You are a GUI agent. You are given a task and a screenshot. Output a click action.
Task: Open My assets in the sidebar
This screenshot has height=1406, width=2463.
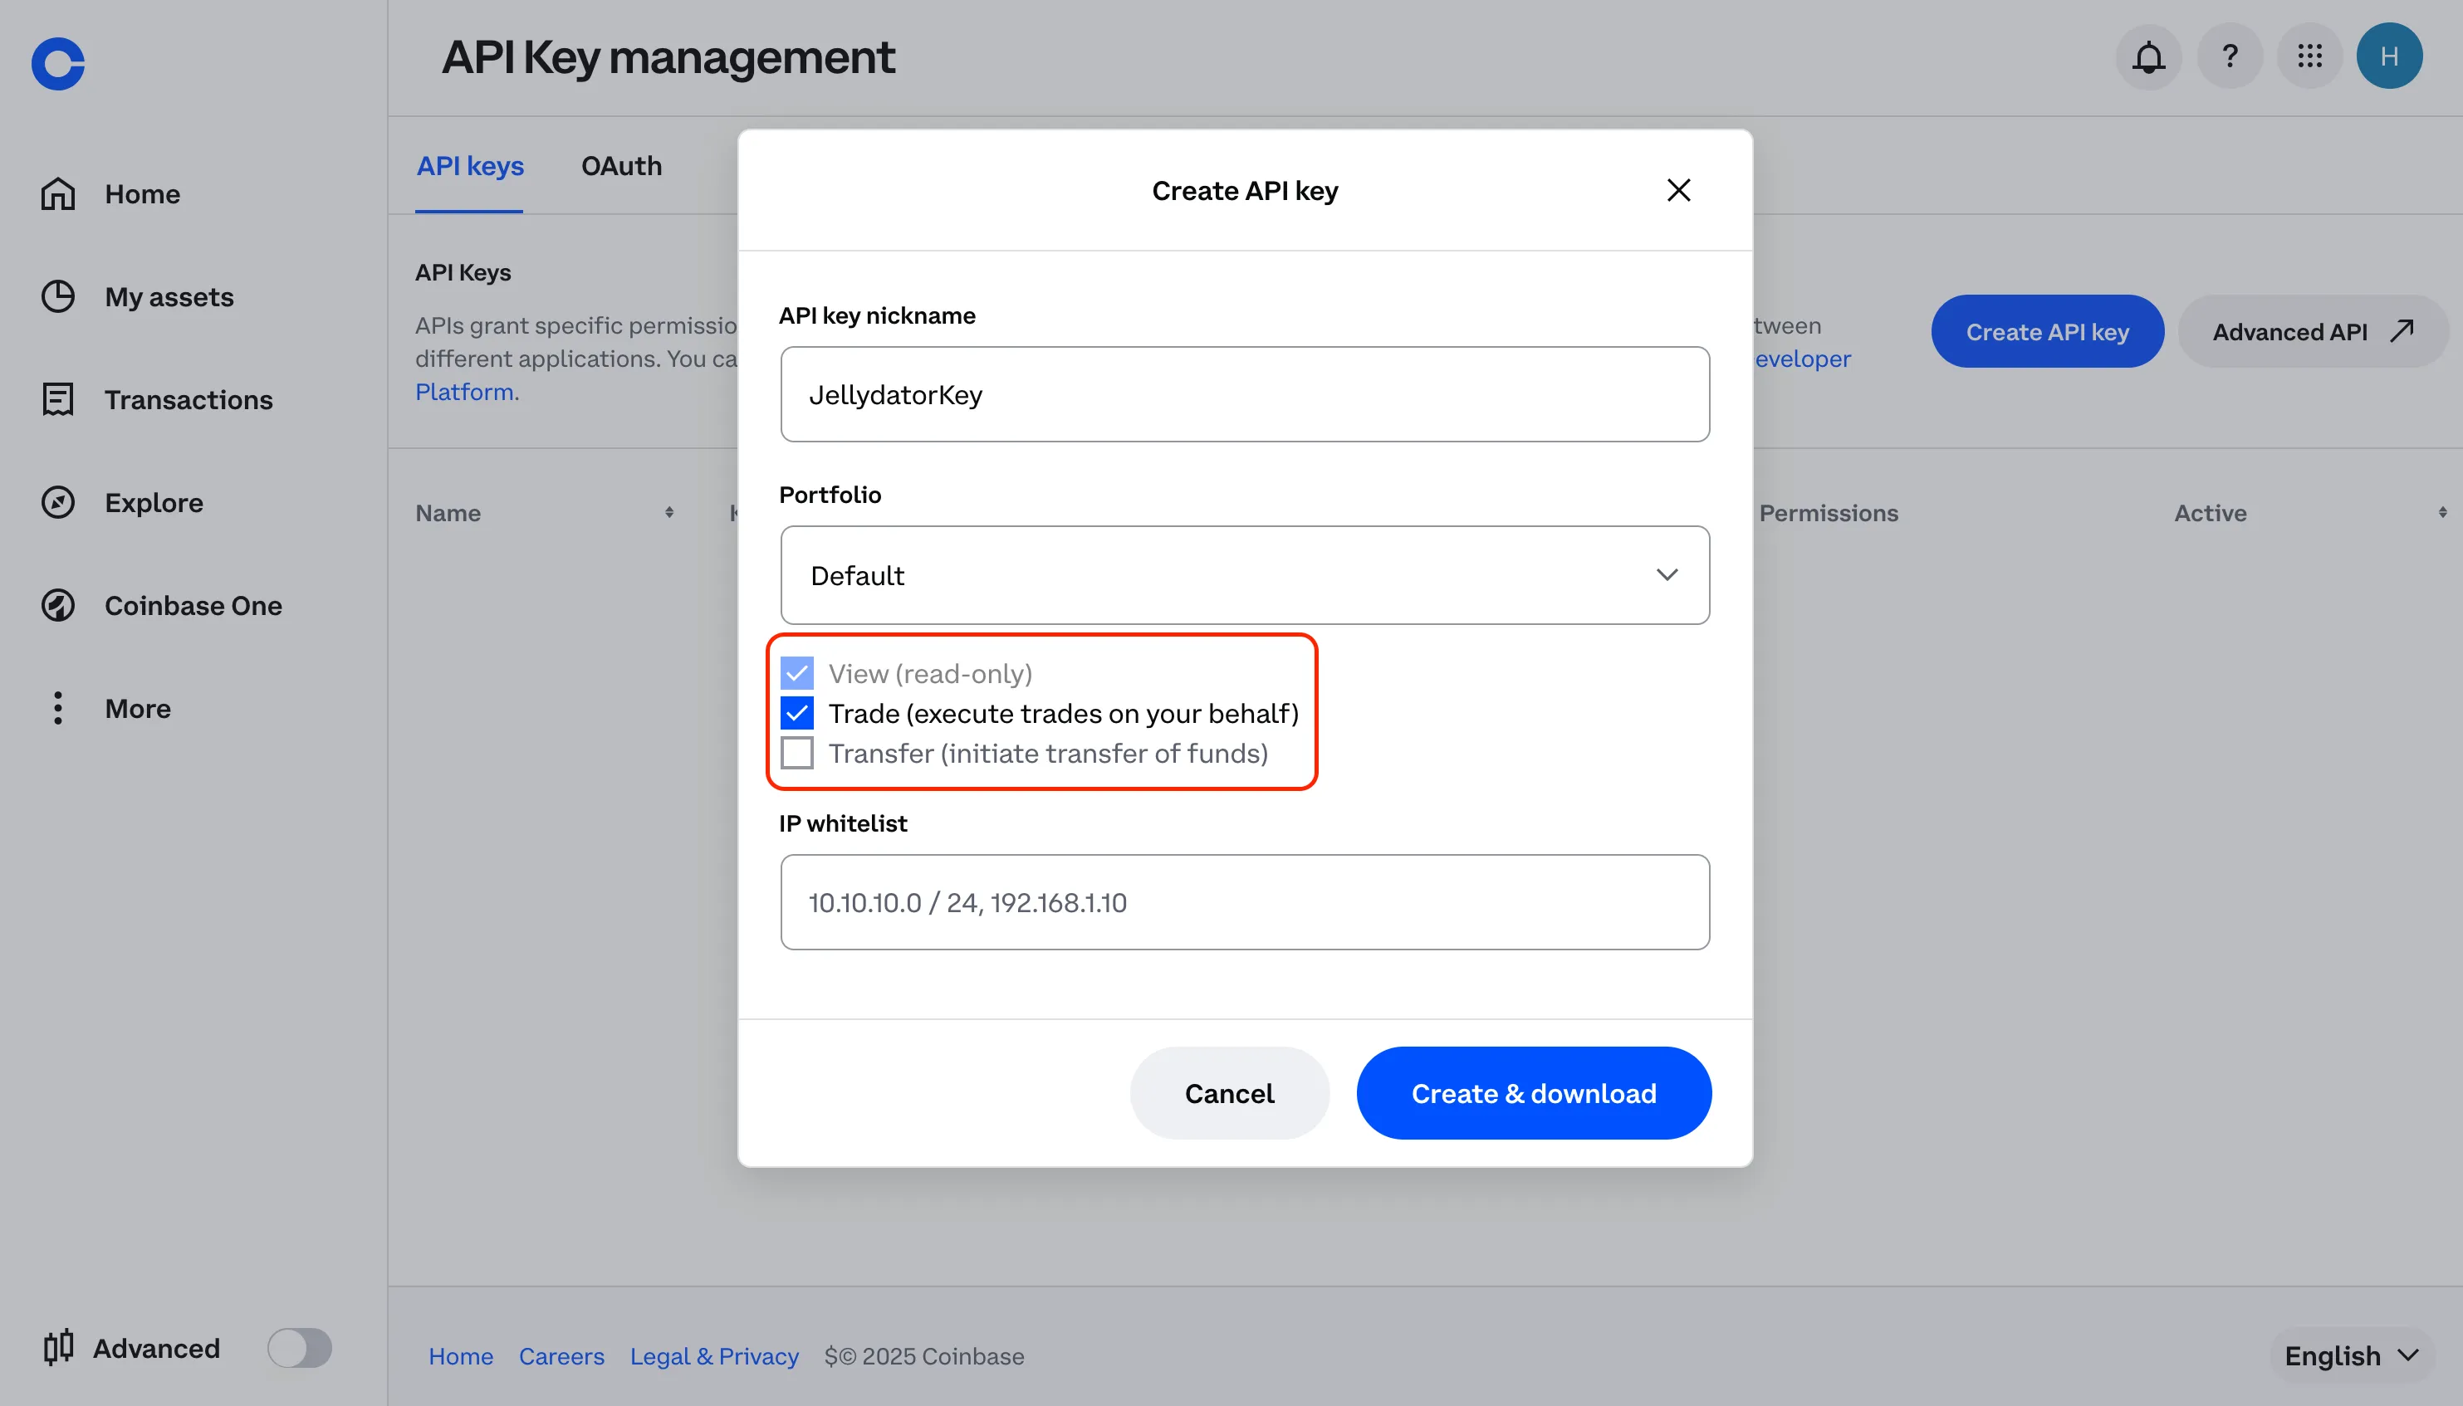137,296
